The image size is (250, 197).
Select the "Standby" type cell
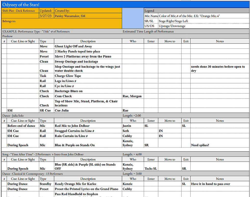click(46, 184)
